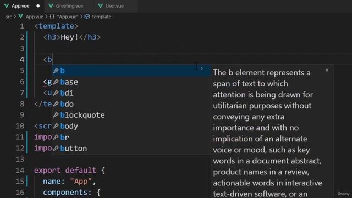Click the App.vue breadcrumb segment

point(34,16)
